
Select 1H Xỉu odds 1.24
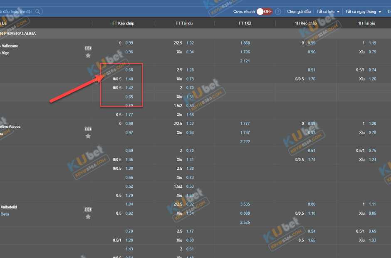[372, 159]
